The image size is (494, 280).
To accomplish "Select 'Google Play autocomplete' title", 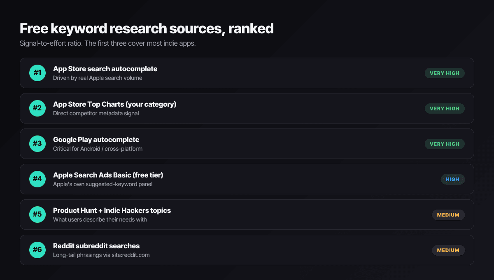I will pyautogui.click(x=96, y=140).
